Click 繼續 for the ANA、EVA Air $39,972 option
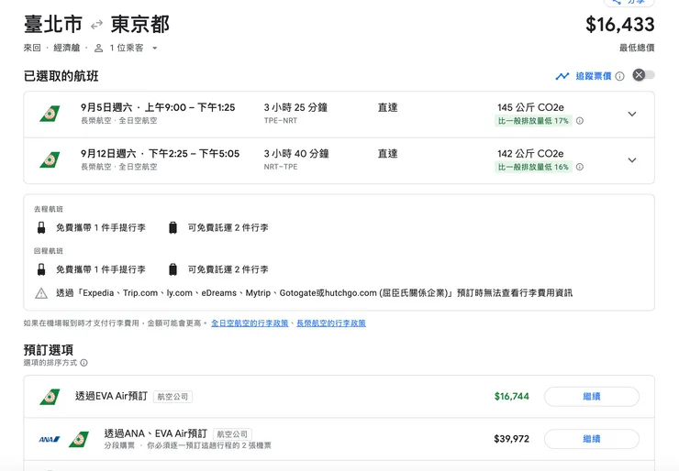Image resolution: width=679 pixels, height=471 pixels. point(592,439)
